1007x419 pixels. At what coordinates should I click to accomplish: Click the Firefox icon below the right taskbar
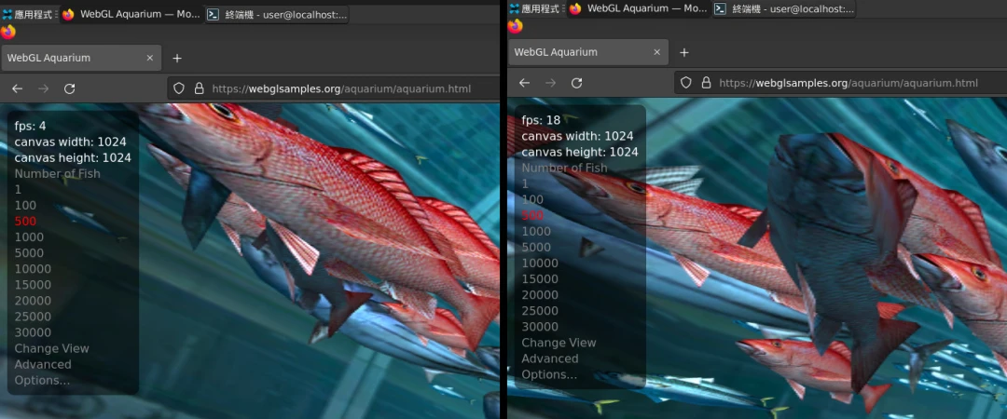(515, 26)
